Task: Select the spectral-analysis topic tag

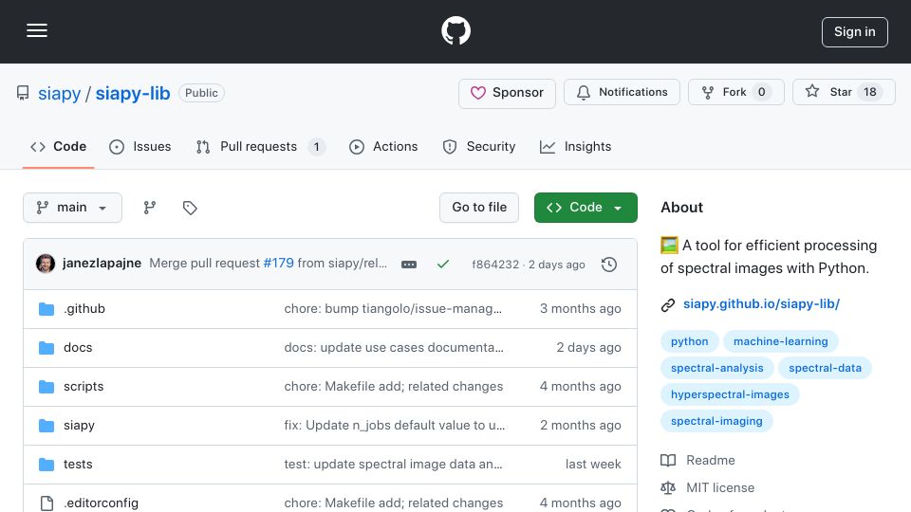Action: pyautogui.click(x=717, y=368)
